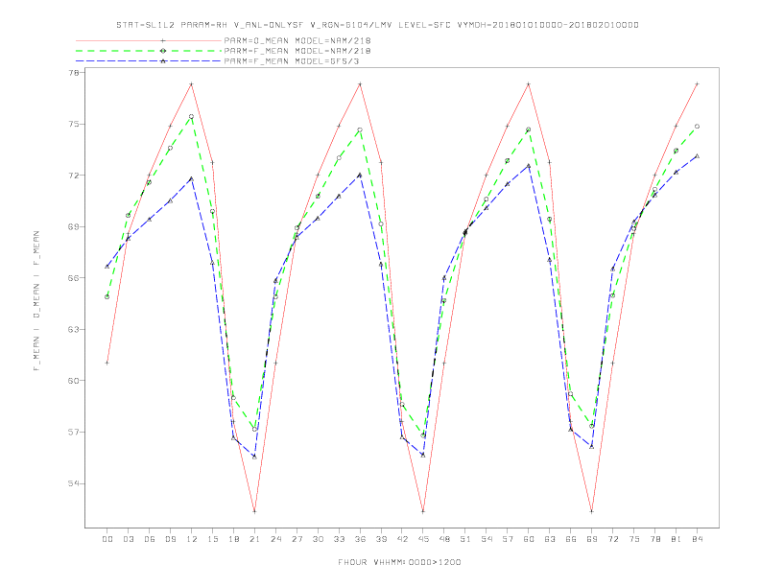Click red line peak marker at hour 12
The width and height of the screenshot is (760, 587).
[x=192, y=84]
